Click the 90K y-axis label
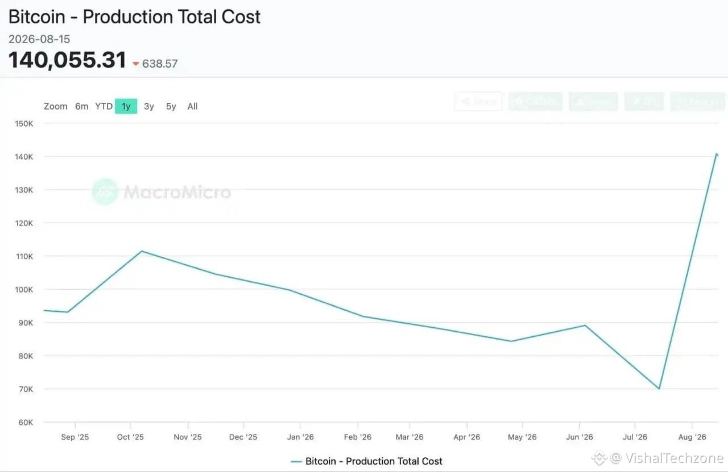This screenshot has height=472, width=728. pos(26,323)
